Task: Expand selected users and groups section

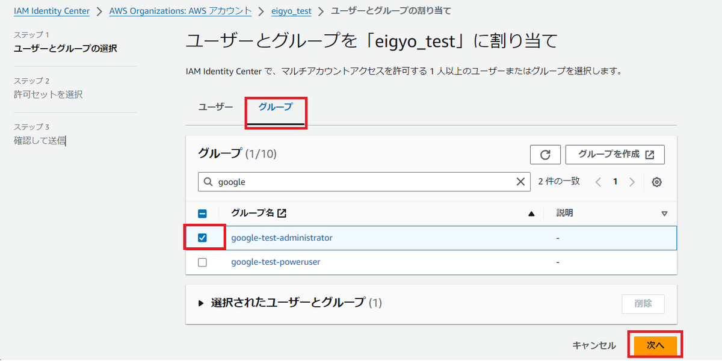Action: (202, 303)
